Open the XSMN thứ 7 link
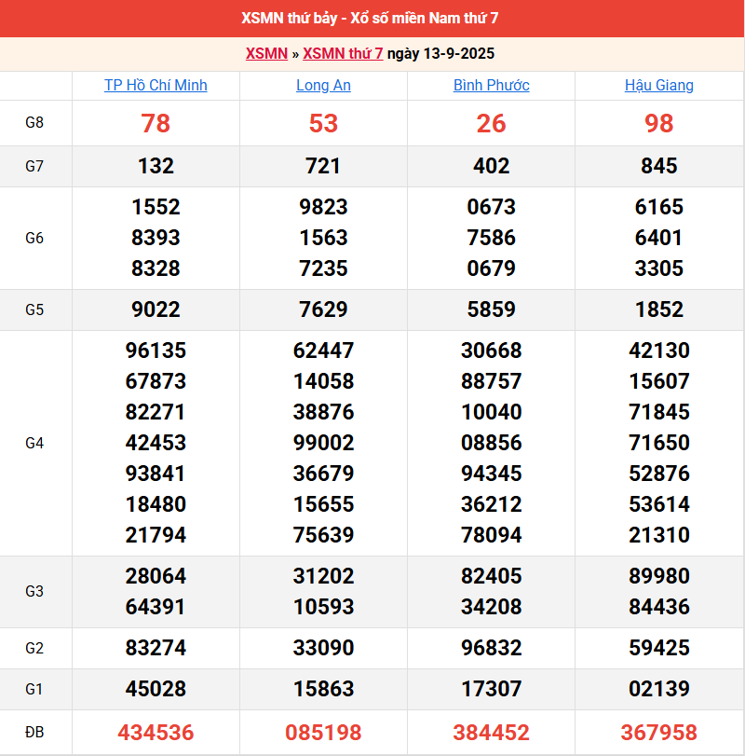745x756 pixels. point(343,53)
